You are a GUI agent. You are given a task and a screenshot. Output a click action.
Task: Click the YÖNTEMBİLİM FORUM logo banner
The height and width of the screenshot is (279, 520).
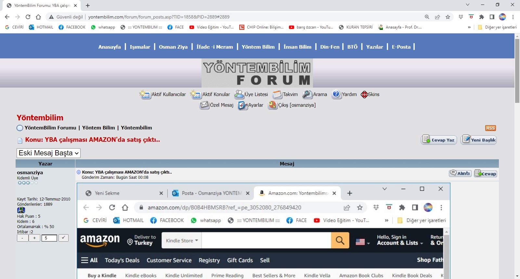(x=257, y=73)
